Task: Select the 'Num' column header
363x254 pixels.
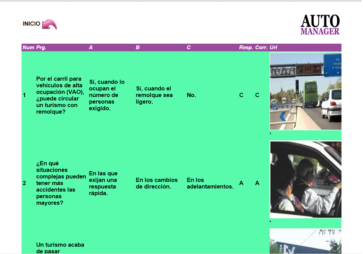Action: [28, 47]
